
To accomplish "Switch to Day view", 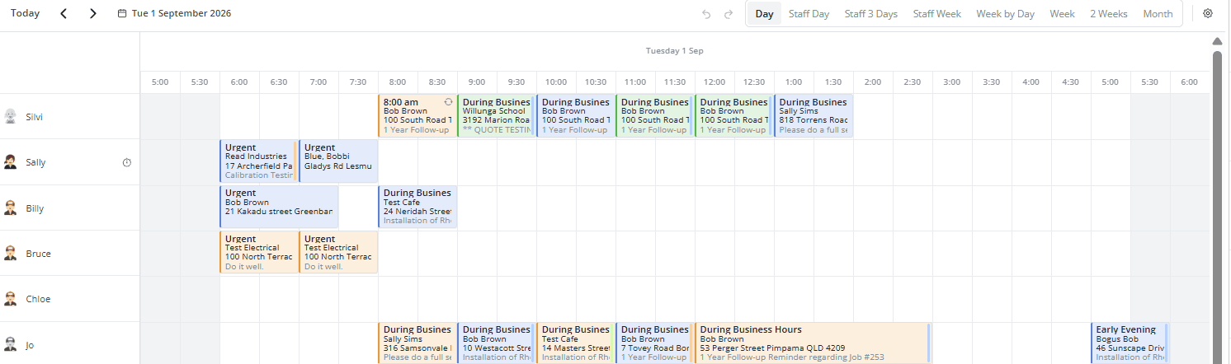I will [764, 14].
